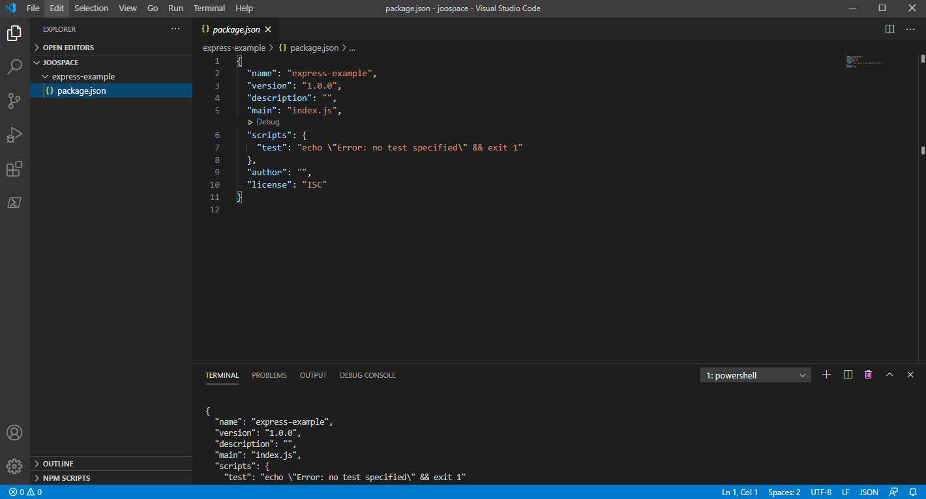The image size is (926, 499).
Task: Change end of line via LF
Action: tap(845, 492)
